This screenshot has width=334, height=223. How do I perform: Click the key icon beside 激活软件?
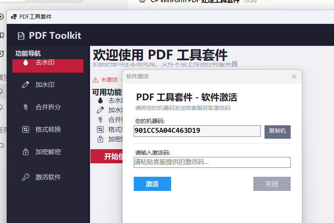pyautogui.click(x=25, y=177)
